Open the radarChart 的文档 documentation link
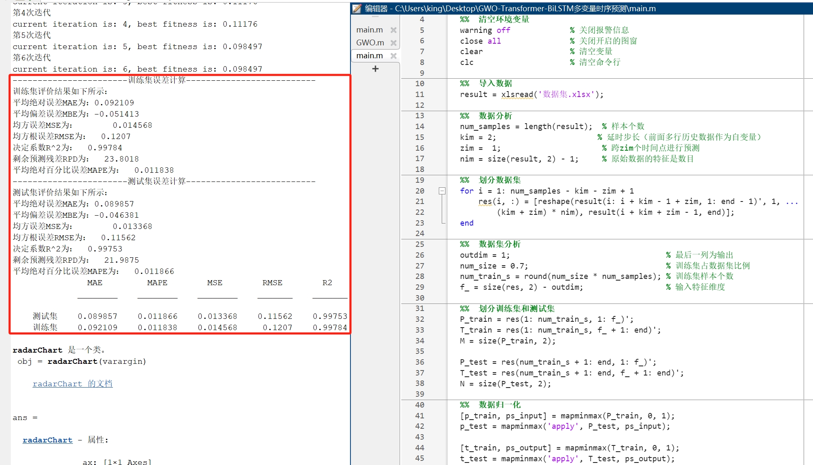This screenshot has width=813, height=465. (x=73, y=383)
